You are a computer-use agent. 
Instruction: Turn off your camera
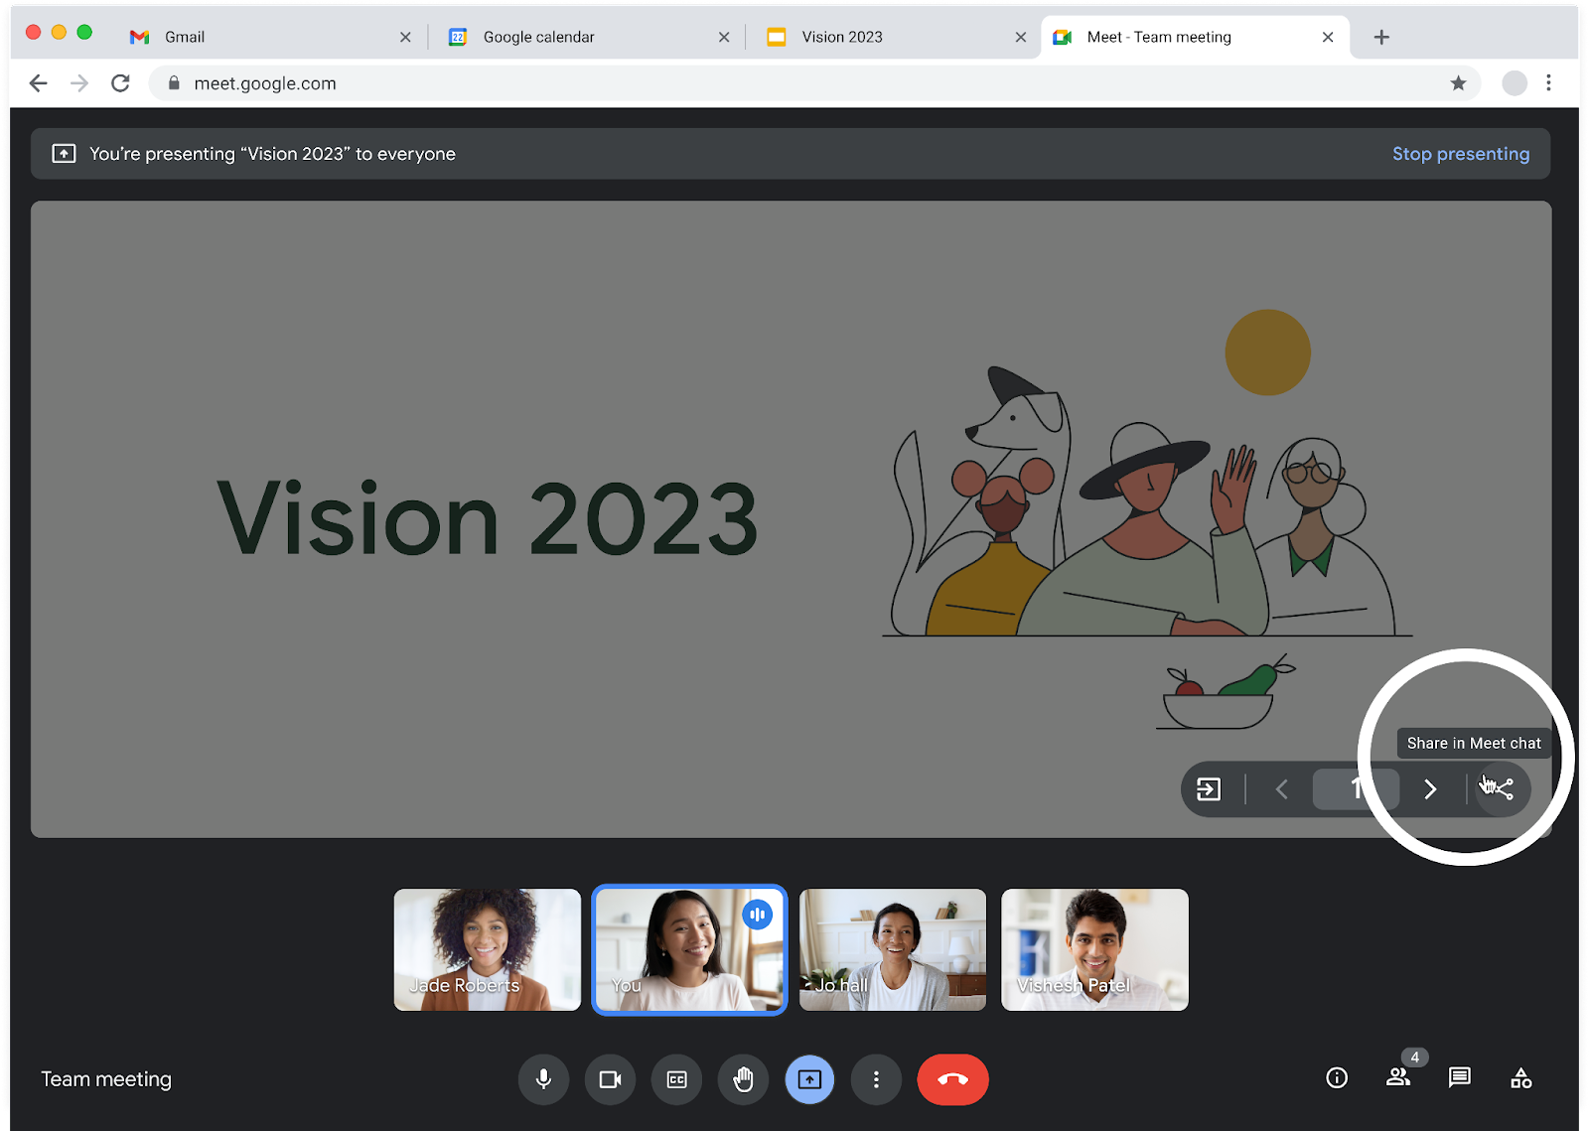pos(610,1079)
